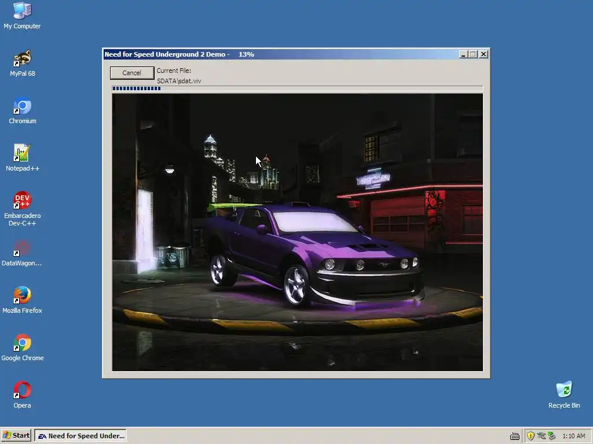593x444 pixels.
Task: Select the Notepad++ desktop icon
Action: click(x=23, y=158)
